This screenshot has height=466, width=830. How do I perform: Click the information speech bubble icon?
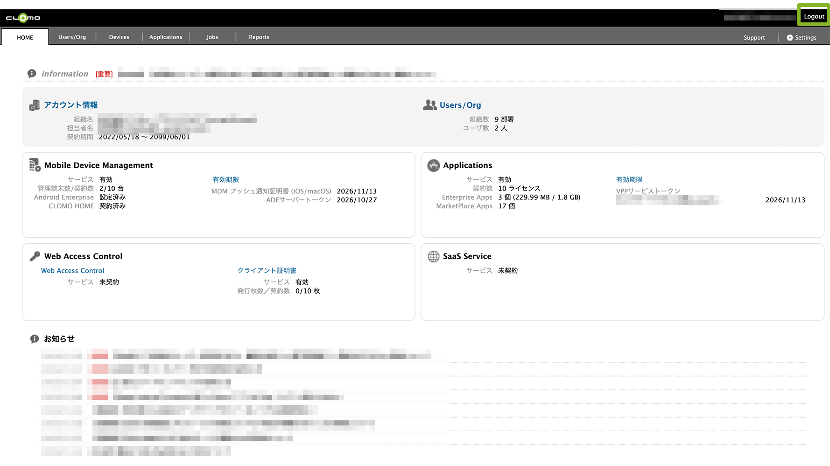pos(32,74)
